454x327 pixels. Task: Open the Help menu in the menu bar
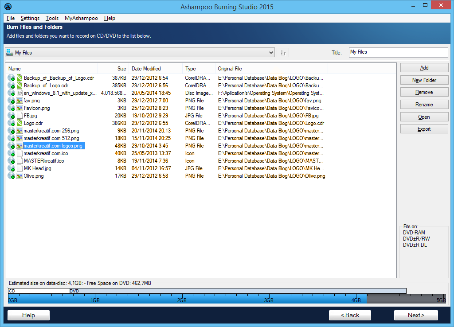[110, 18]
